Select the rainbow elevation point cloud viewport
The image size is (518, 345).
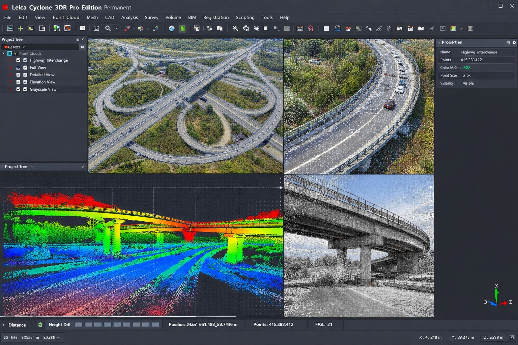[142, 246]
